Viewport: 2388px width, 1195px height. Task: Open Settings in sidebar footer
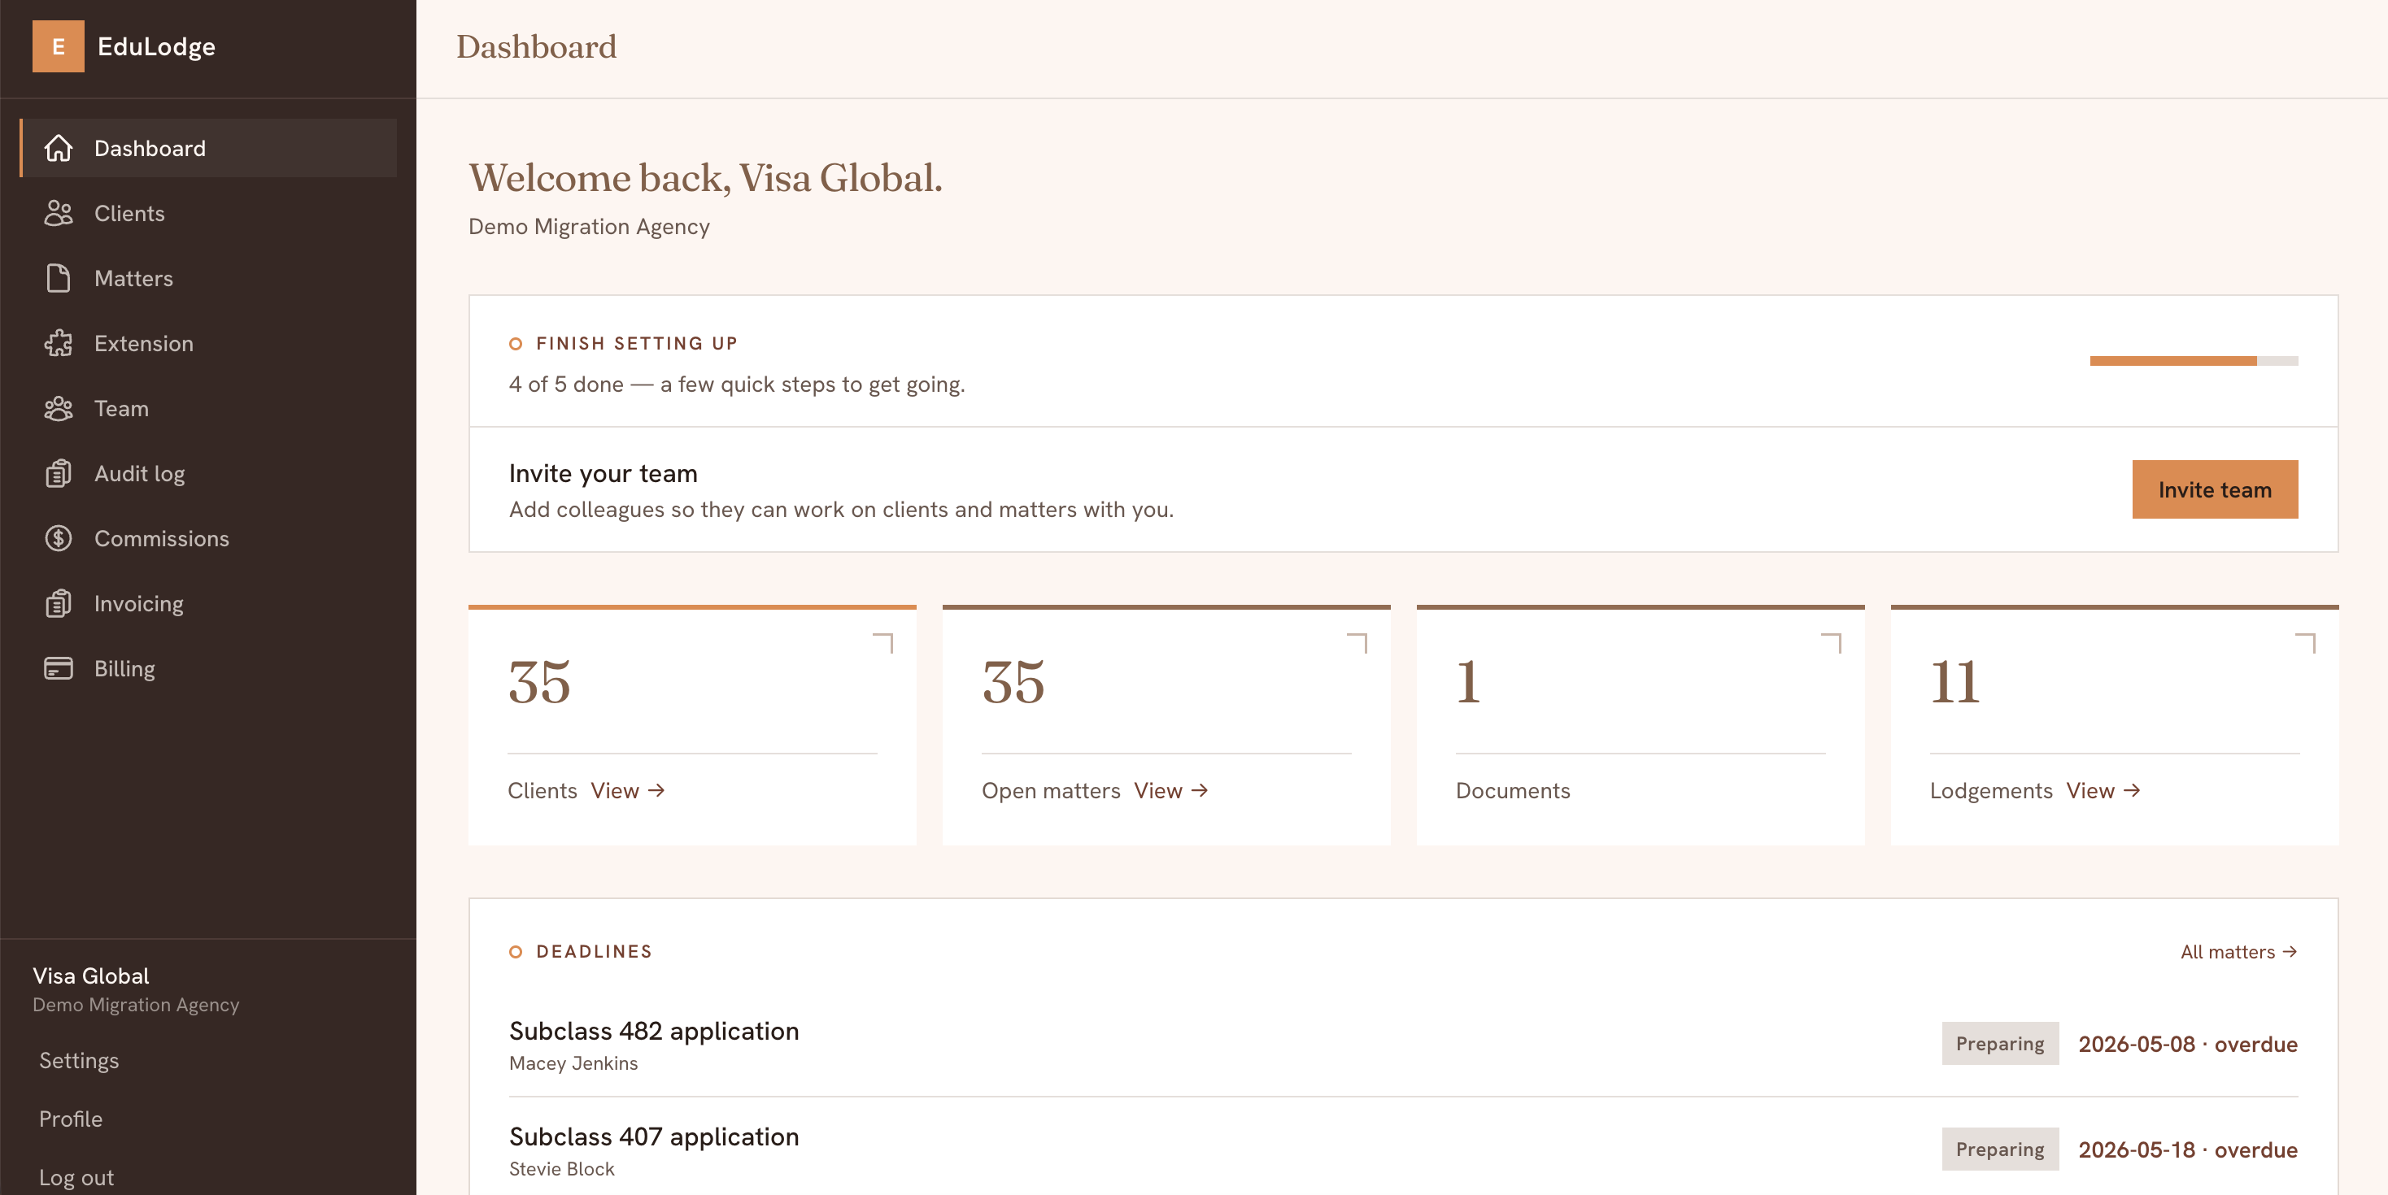tap(79, 1061)
